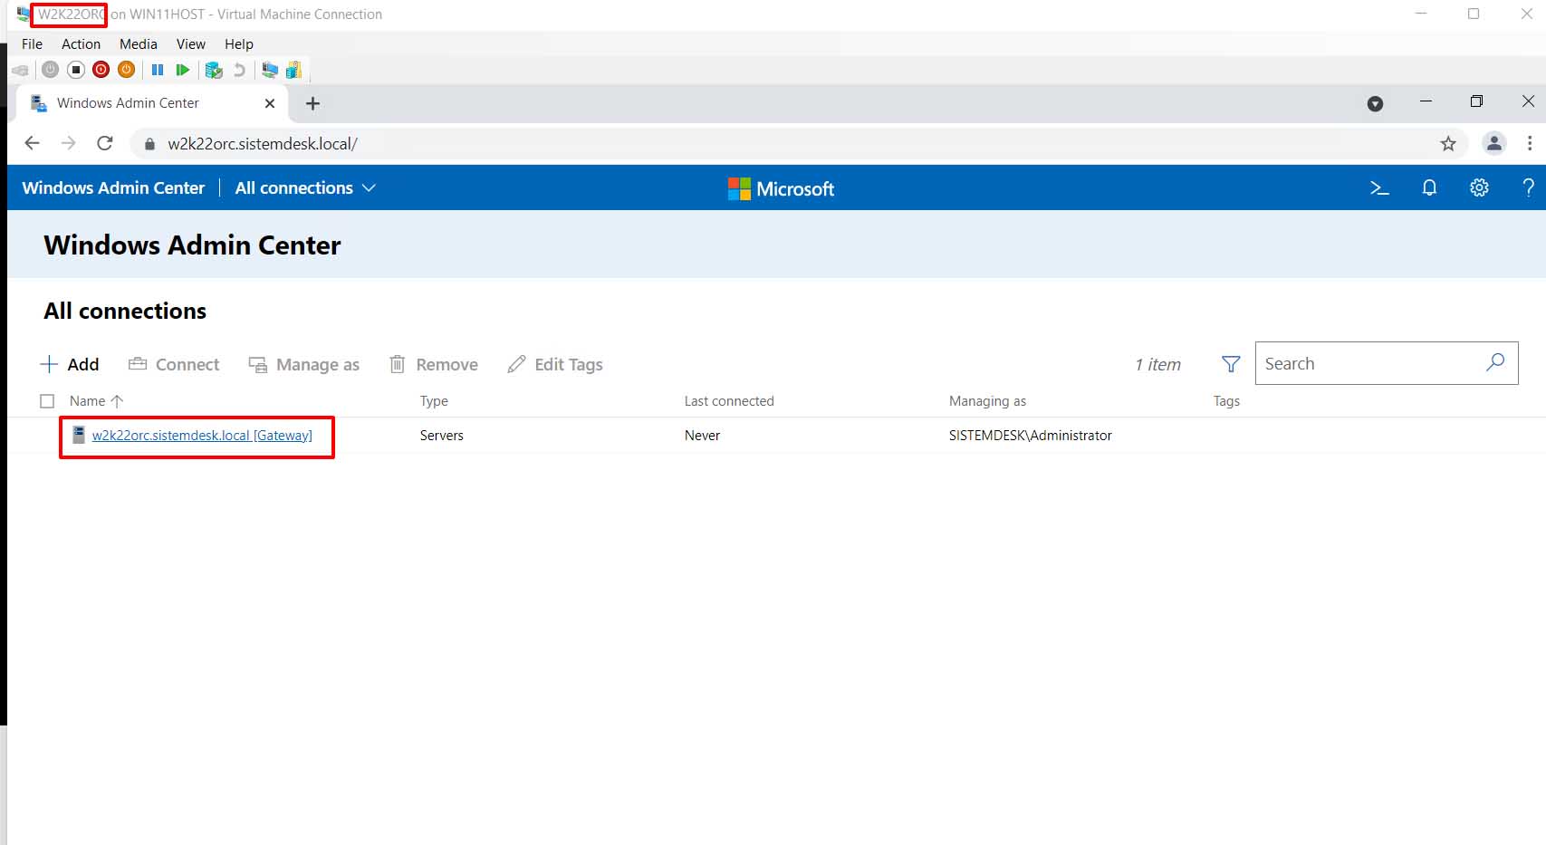This screenshot has height=845, width=1546.
Task: Sort by the Type column header
Action: (434, 401)
